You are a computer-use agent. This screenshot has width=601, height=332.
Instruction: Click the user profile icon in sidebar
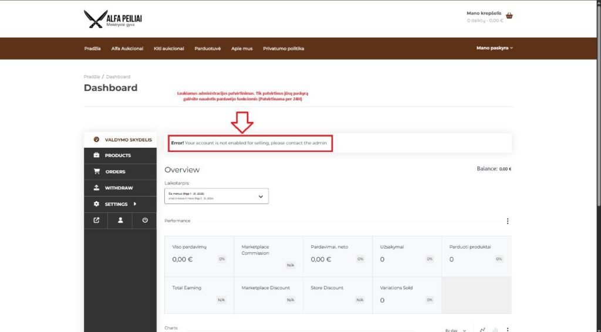click(x=120, y=221)
